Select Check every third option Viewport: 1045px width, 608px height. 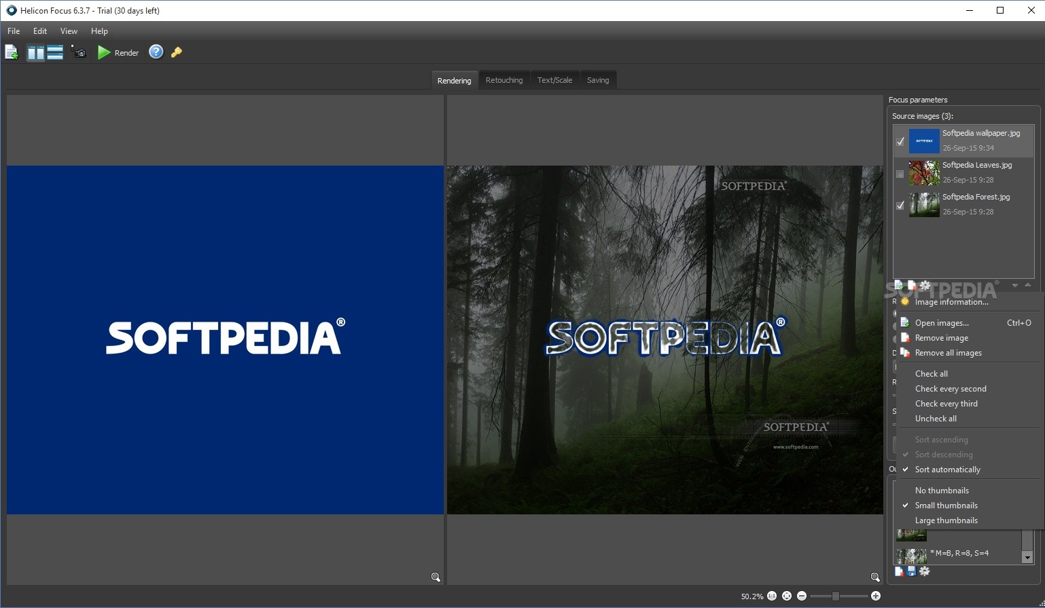click(969, 404)
